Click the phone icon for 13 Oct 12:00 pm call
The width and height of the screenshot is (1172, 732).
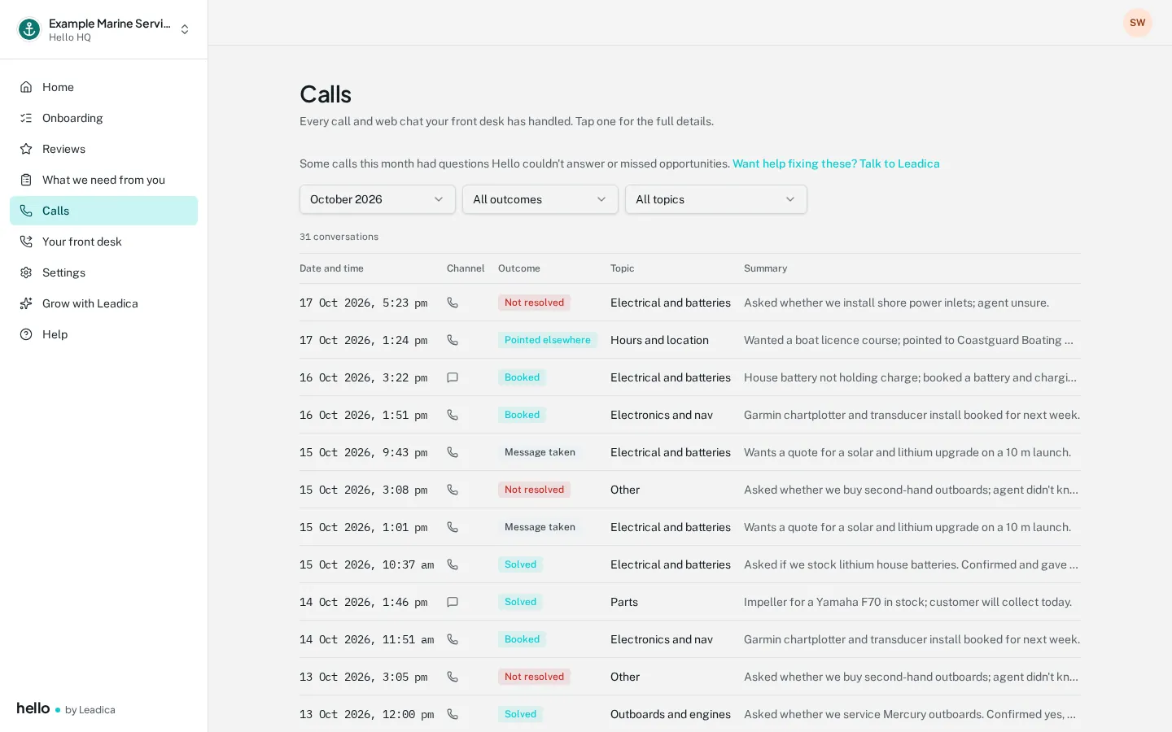click(x=453, y=714)
